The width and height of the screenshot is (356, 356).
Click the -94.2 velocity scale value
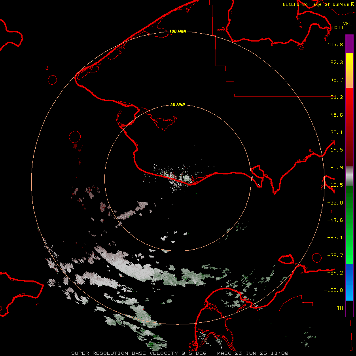335,273
